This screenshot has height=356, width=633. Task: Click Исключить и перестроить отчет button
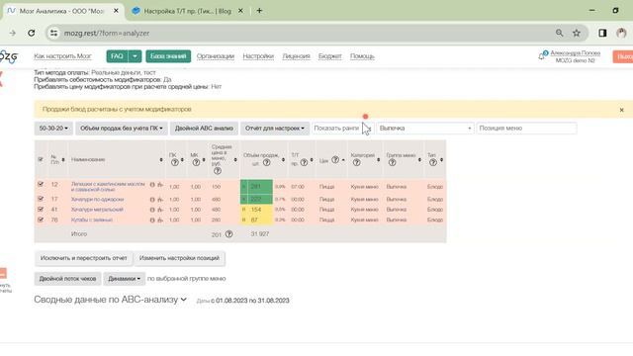[83, 258]
